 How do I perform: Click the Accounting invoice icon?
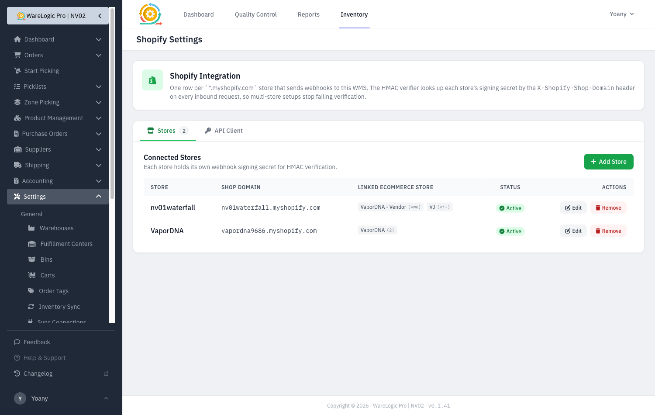click(x=16, y=181)
